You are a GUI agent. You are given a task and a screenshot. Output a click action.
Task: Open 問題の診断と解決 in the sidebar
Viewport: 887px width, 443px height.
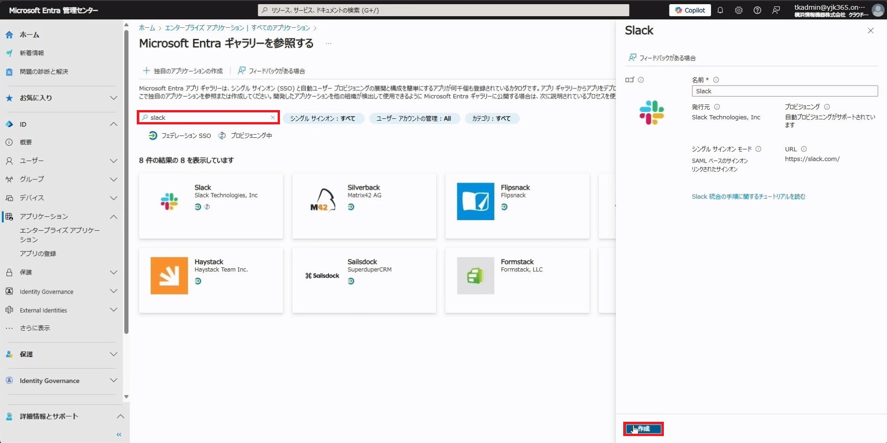(43, 72)
